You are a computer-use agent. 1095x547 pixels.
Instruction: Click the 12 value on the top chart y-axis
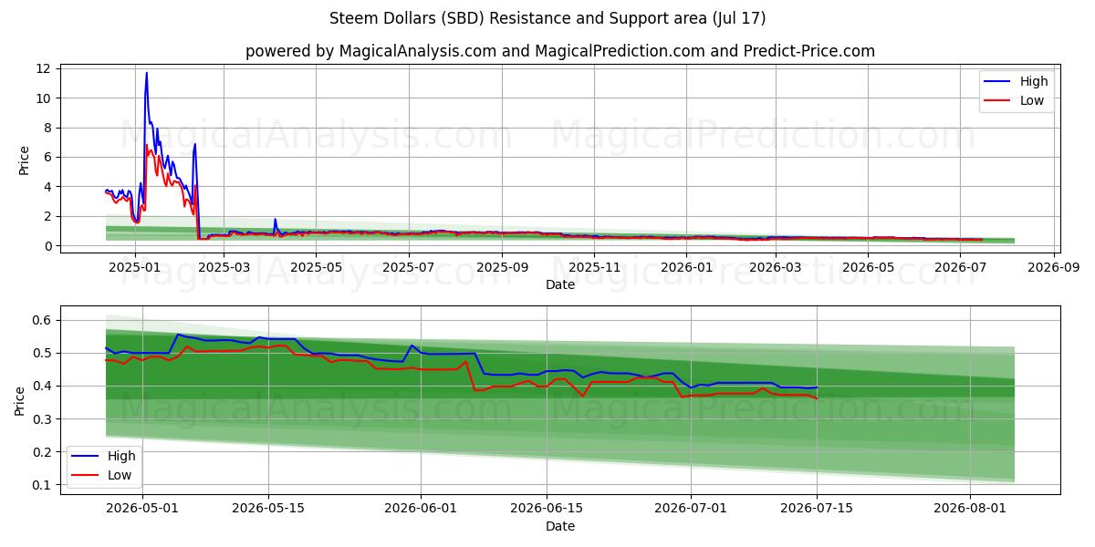(44, 68)
